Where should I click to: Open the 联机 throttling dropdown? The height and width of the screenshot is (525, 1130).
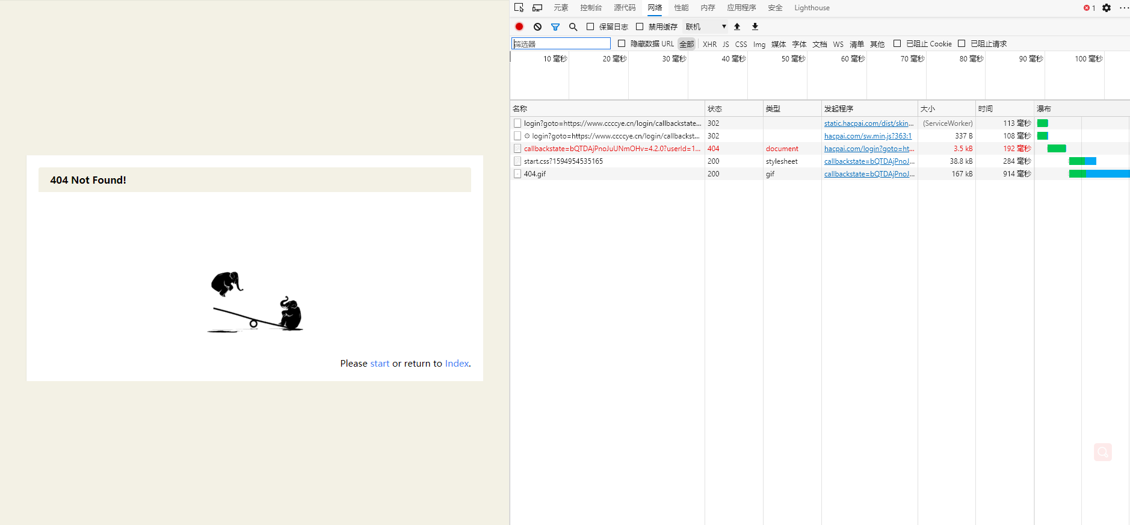(x=706, y=26)
